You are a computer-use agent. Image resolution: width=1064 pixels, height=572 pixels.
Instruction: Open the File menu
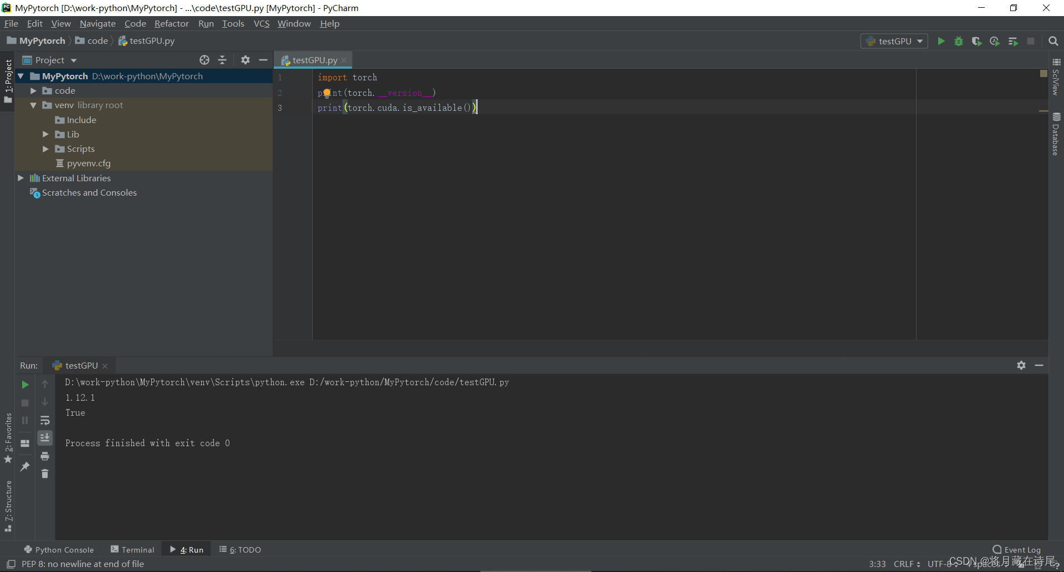(11, 23)
